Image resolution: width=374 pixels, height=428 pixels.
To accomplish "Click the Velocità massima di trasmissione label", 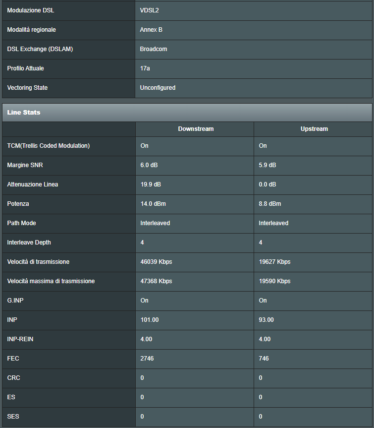I will [51, 281].
